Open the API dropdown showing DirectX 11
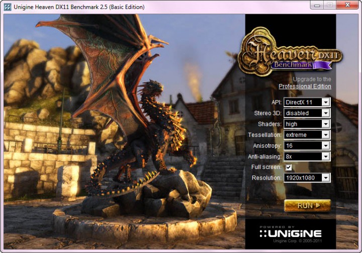The image size is (362, 253). (307, 102)
